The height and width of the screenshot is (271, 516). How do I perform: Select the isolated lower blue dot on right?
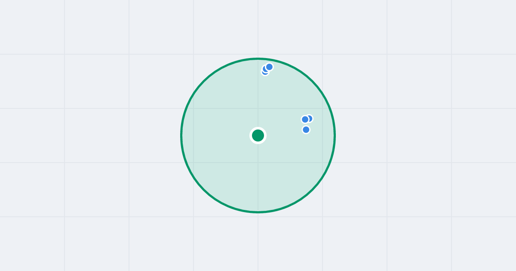[306, 129]
